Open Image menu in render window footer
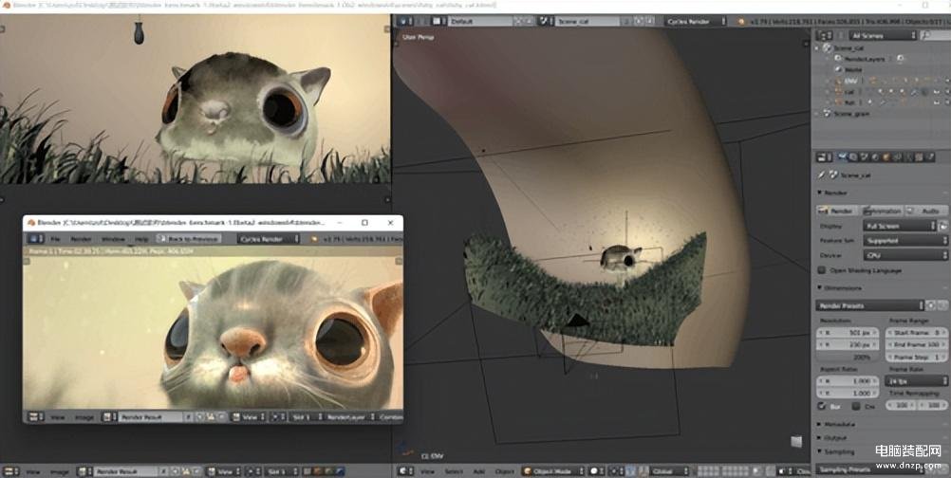The image size is (951, 478). click(x=84, y=417)
